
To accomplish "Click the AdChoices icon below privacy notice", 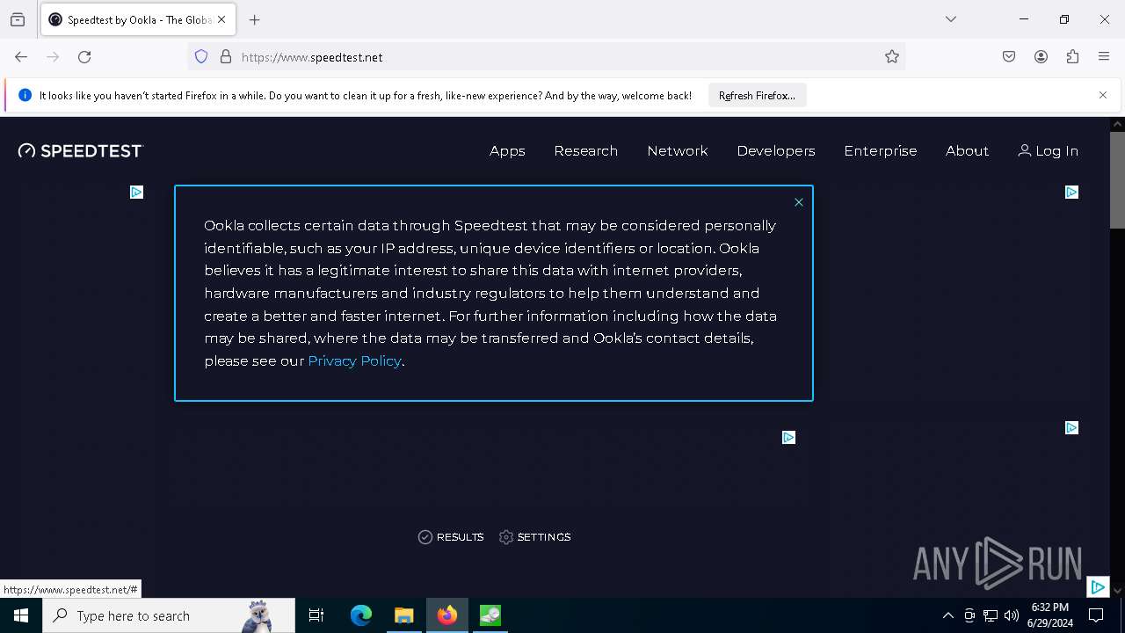I will point(788,437).
